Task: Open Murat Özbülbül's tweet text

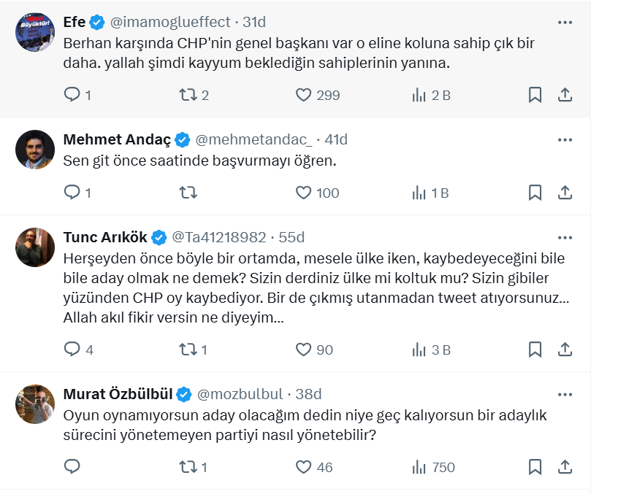Action: [292, 425]
